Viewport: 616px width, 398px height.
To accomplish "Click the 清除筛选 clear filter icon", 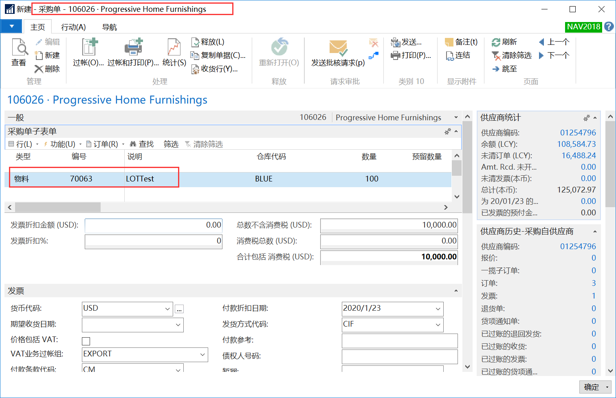I will (496, 55).
